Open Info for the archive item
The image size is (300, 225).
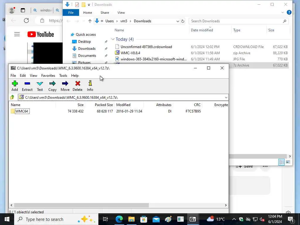(90, 86)
